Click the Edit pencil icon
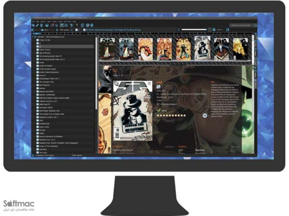This screenshot has width=289, height=216. tap(37, 25)
